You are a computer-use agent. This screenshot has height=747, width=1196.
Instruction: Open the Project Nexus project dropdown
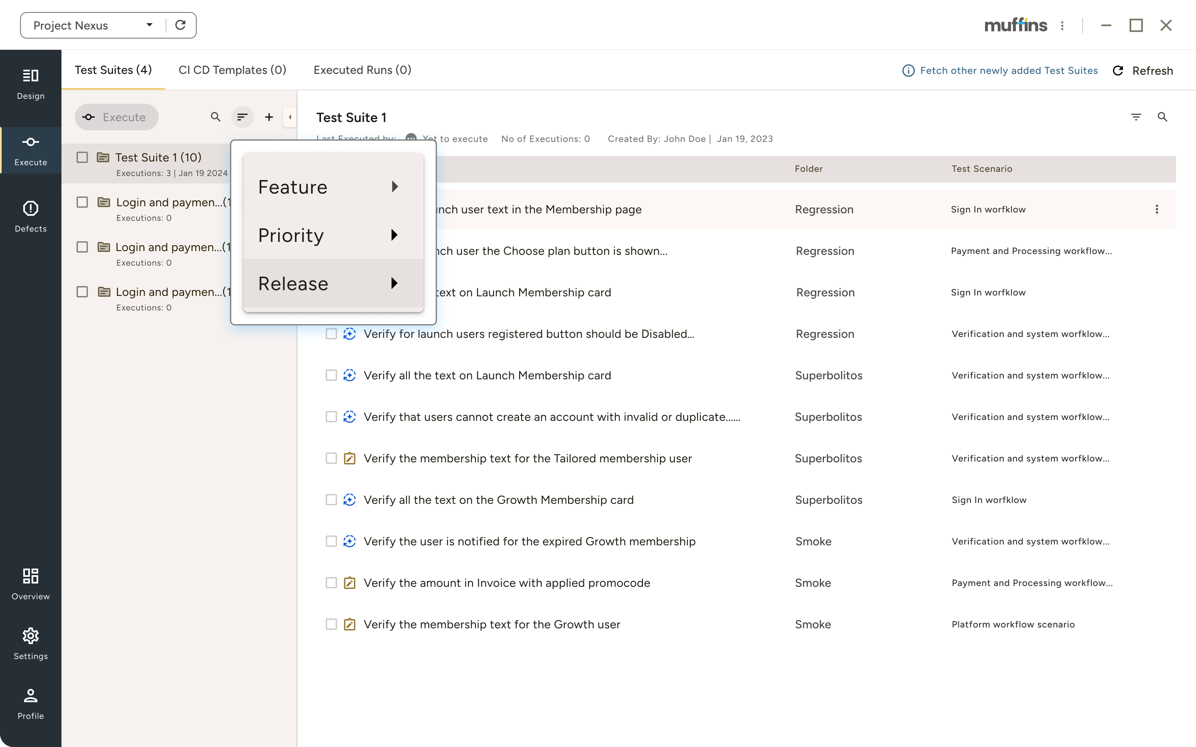tap(149, 25)
